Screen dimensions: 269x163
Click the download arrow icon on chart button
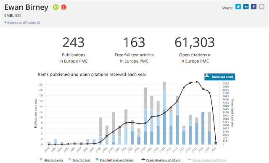pos(207,76)
